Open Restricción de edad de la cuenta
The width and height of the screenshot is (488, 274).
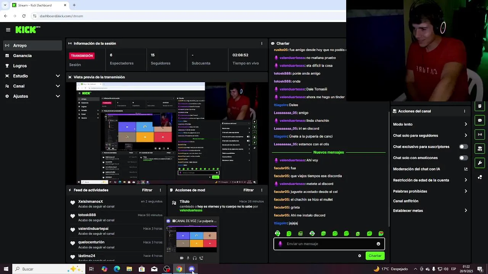click(430, 180)
